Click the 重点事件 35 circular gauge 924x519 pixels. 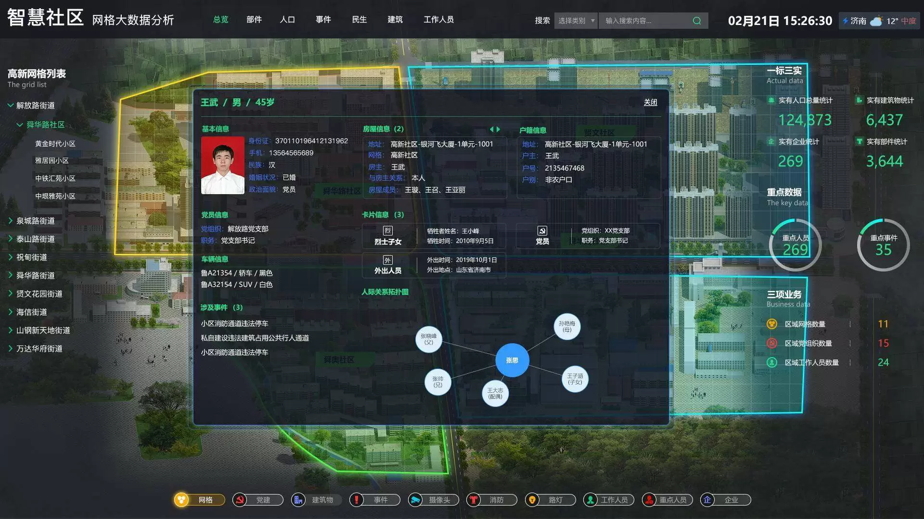click(x=884, y=245)
